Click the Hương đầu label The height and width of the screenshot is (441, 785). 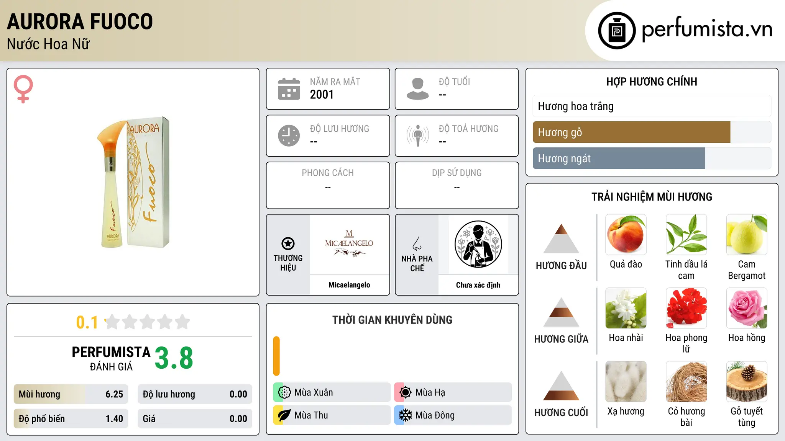click(x=561, y=266)
